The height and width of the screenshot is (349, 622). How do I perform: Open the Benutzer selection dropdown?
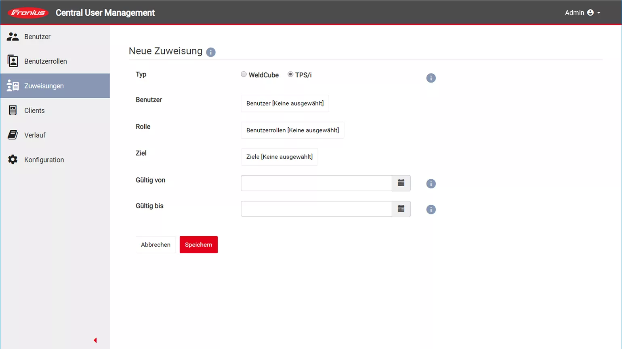click(x=285, y=104)
